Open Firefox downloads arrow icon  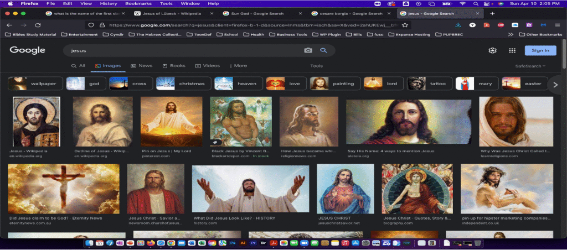pyautogui.click(x=458, y=25)
